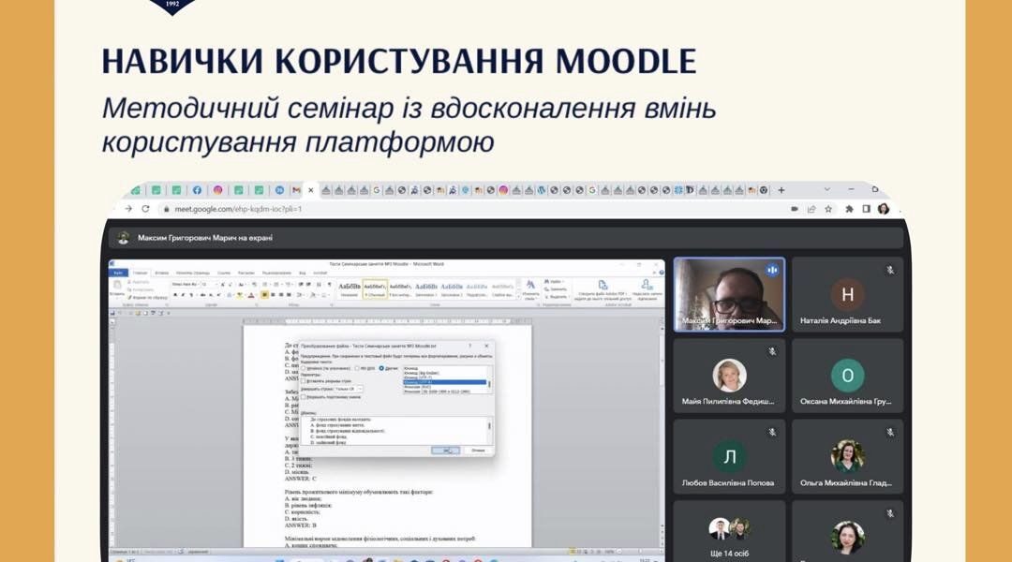Switch to the Facebook tab
Image resolution: width=1012 pixels, height=562 pixels.
(x=197, y=190)
